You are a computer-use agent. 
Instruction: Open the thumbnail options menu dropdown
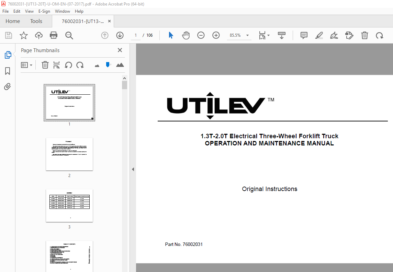pos(26,65)
